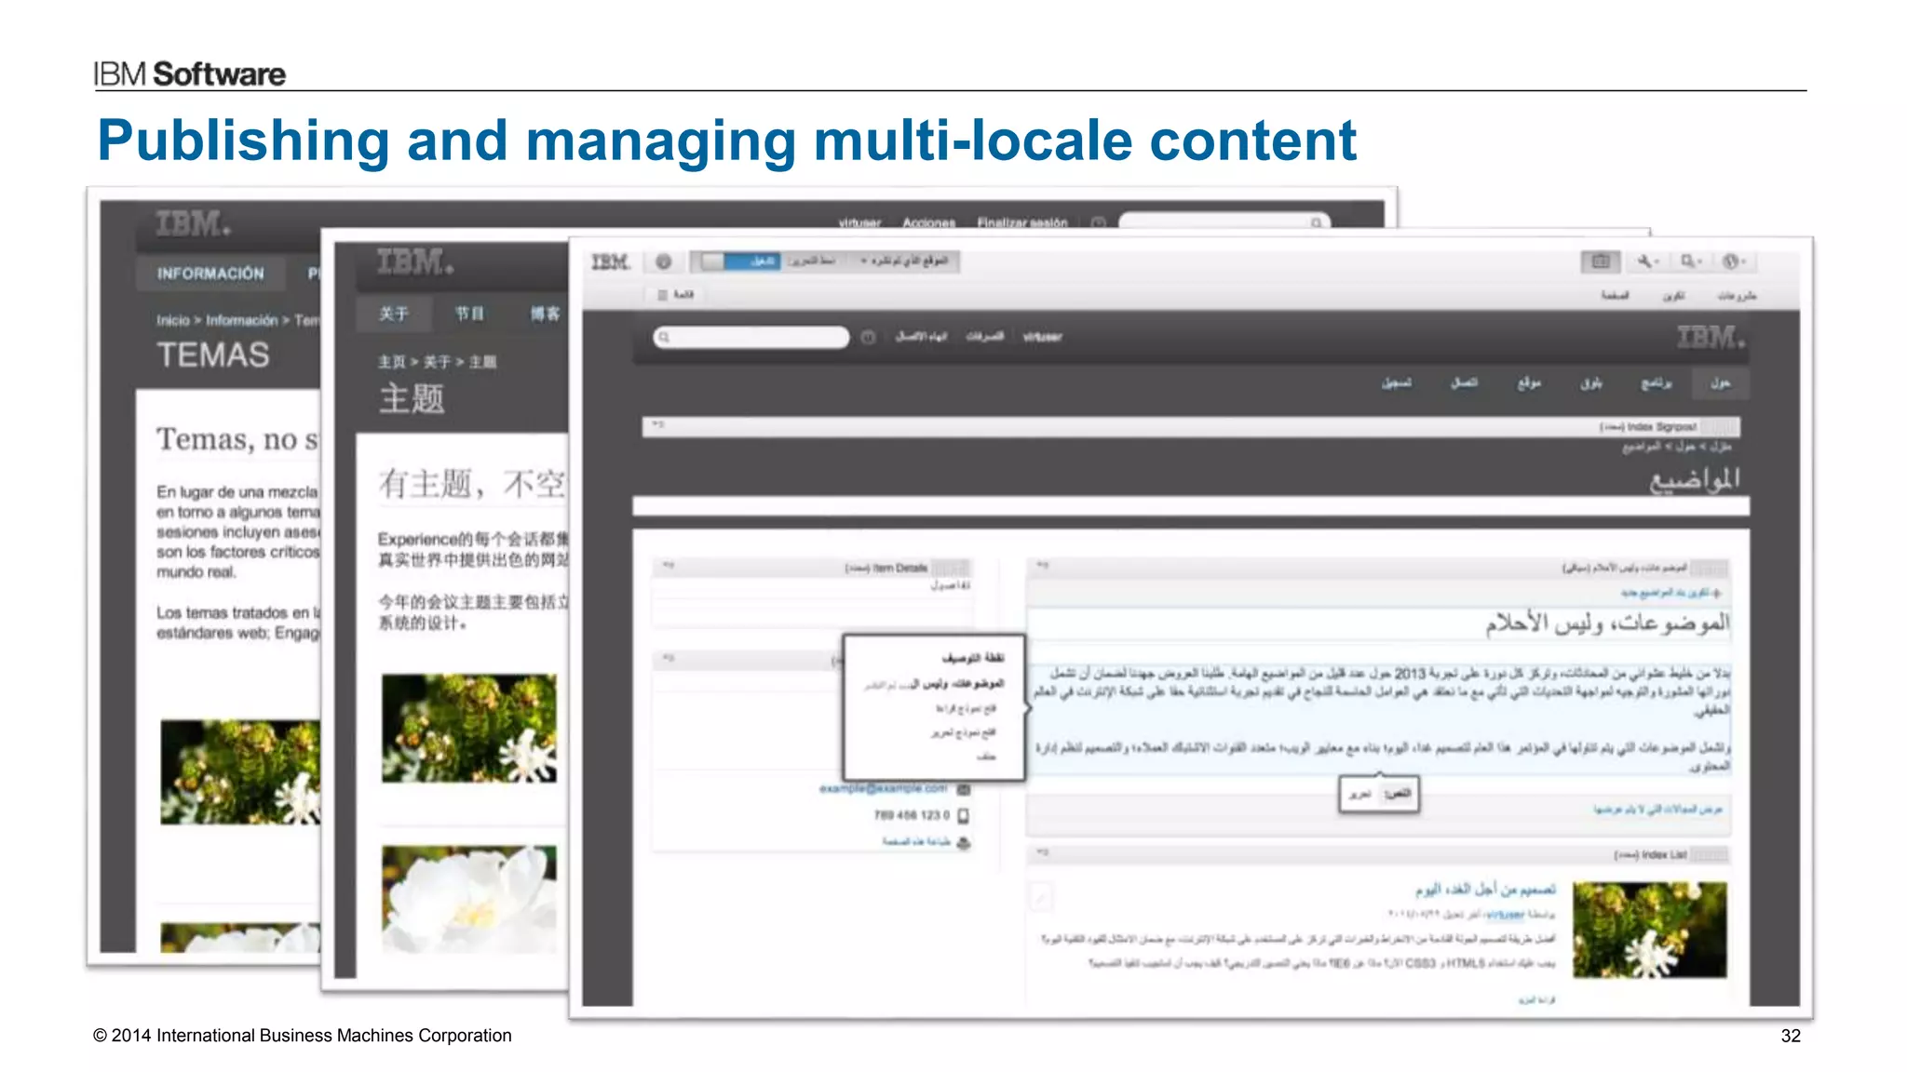Click the list icon under the Arabic toolbar
The height and width of the screenshot is (1072, 1907).
click(x=663, y=295)
